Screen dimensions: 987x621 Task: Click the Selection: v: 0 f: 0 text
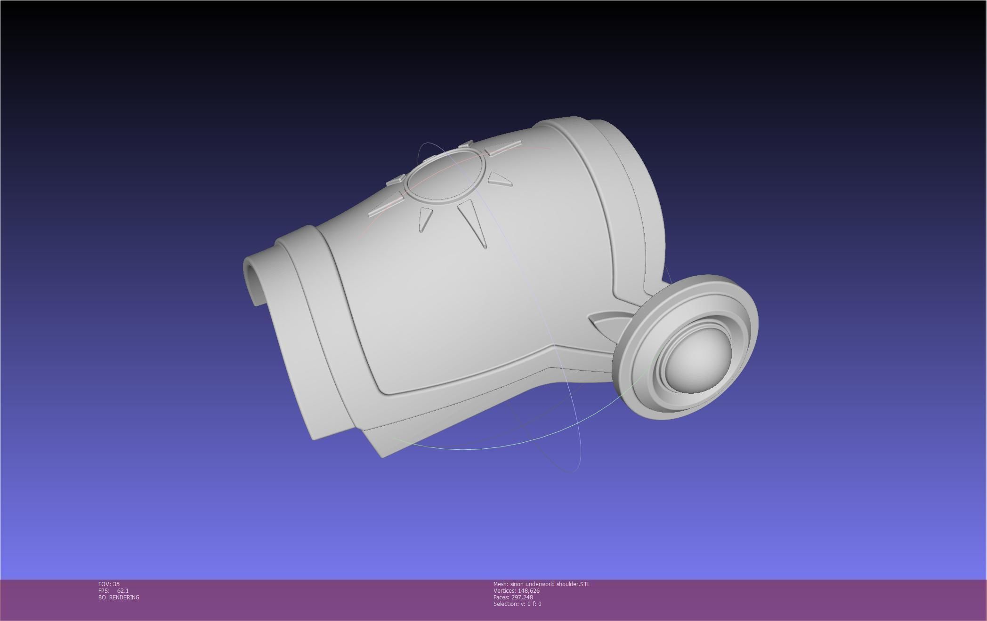517,604
